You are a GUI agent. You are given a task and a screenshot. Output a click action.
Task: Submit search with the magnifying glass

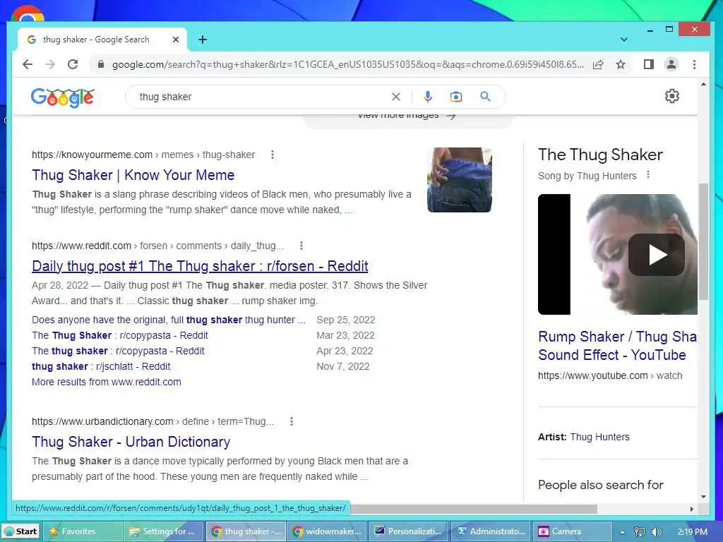(x=485, y=97)
